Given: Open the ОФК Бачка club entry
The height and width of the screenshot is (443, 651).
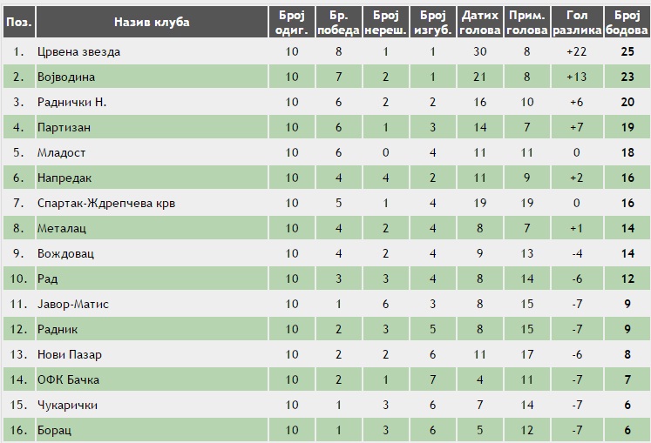Looking at the screenshot, I should pos(68,379).
